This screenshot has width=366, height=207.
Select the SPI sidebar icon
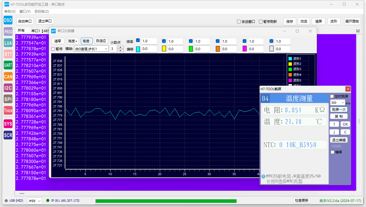click(8, 99)
